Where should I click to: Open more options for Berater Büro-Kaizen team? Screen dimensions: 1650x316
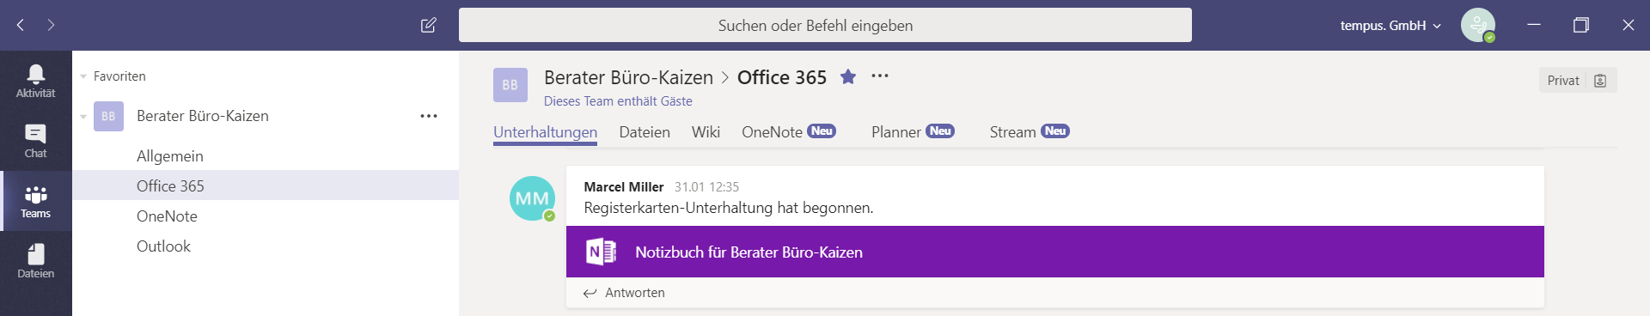coord(429,116)
